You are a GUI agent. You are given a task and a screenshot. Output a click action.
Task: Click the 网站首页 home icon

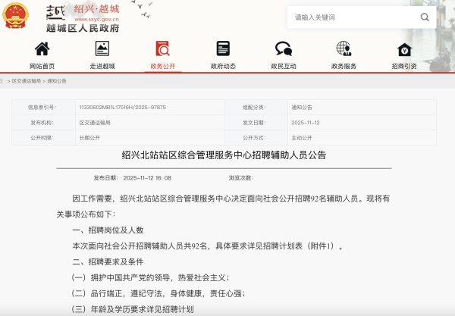tap(42, 49)
